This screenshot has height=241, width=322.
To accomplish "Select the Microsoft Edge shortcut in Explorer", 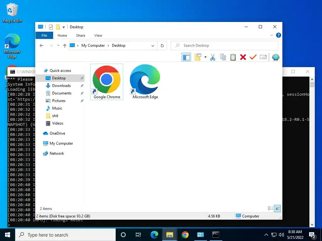I will point(145,82).
